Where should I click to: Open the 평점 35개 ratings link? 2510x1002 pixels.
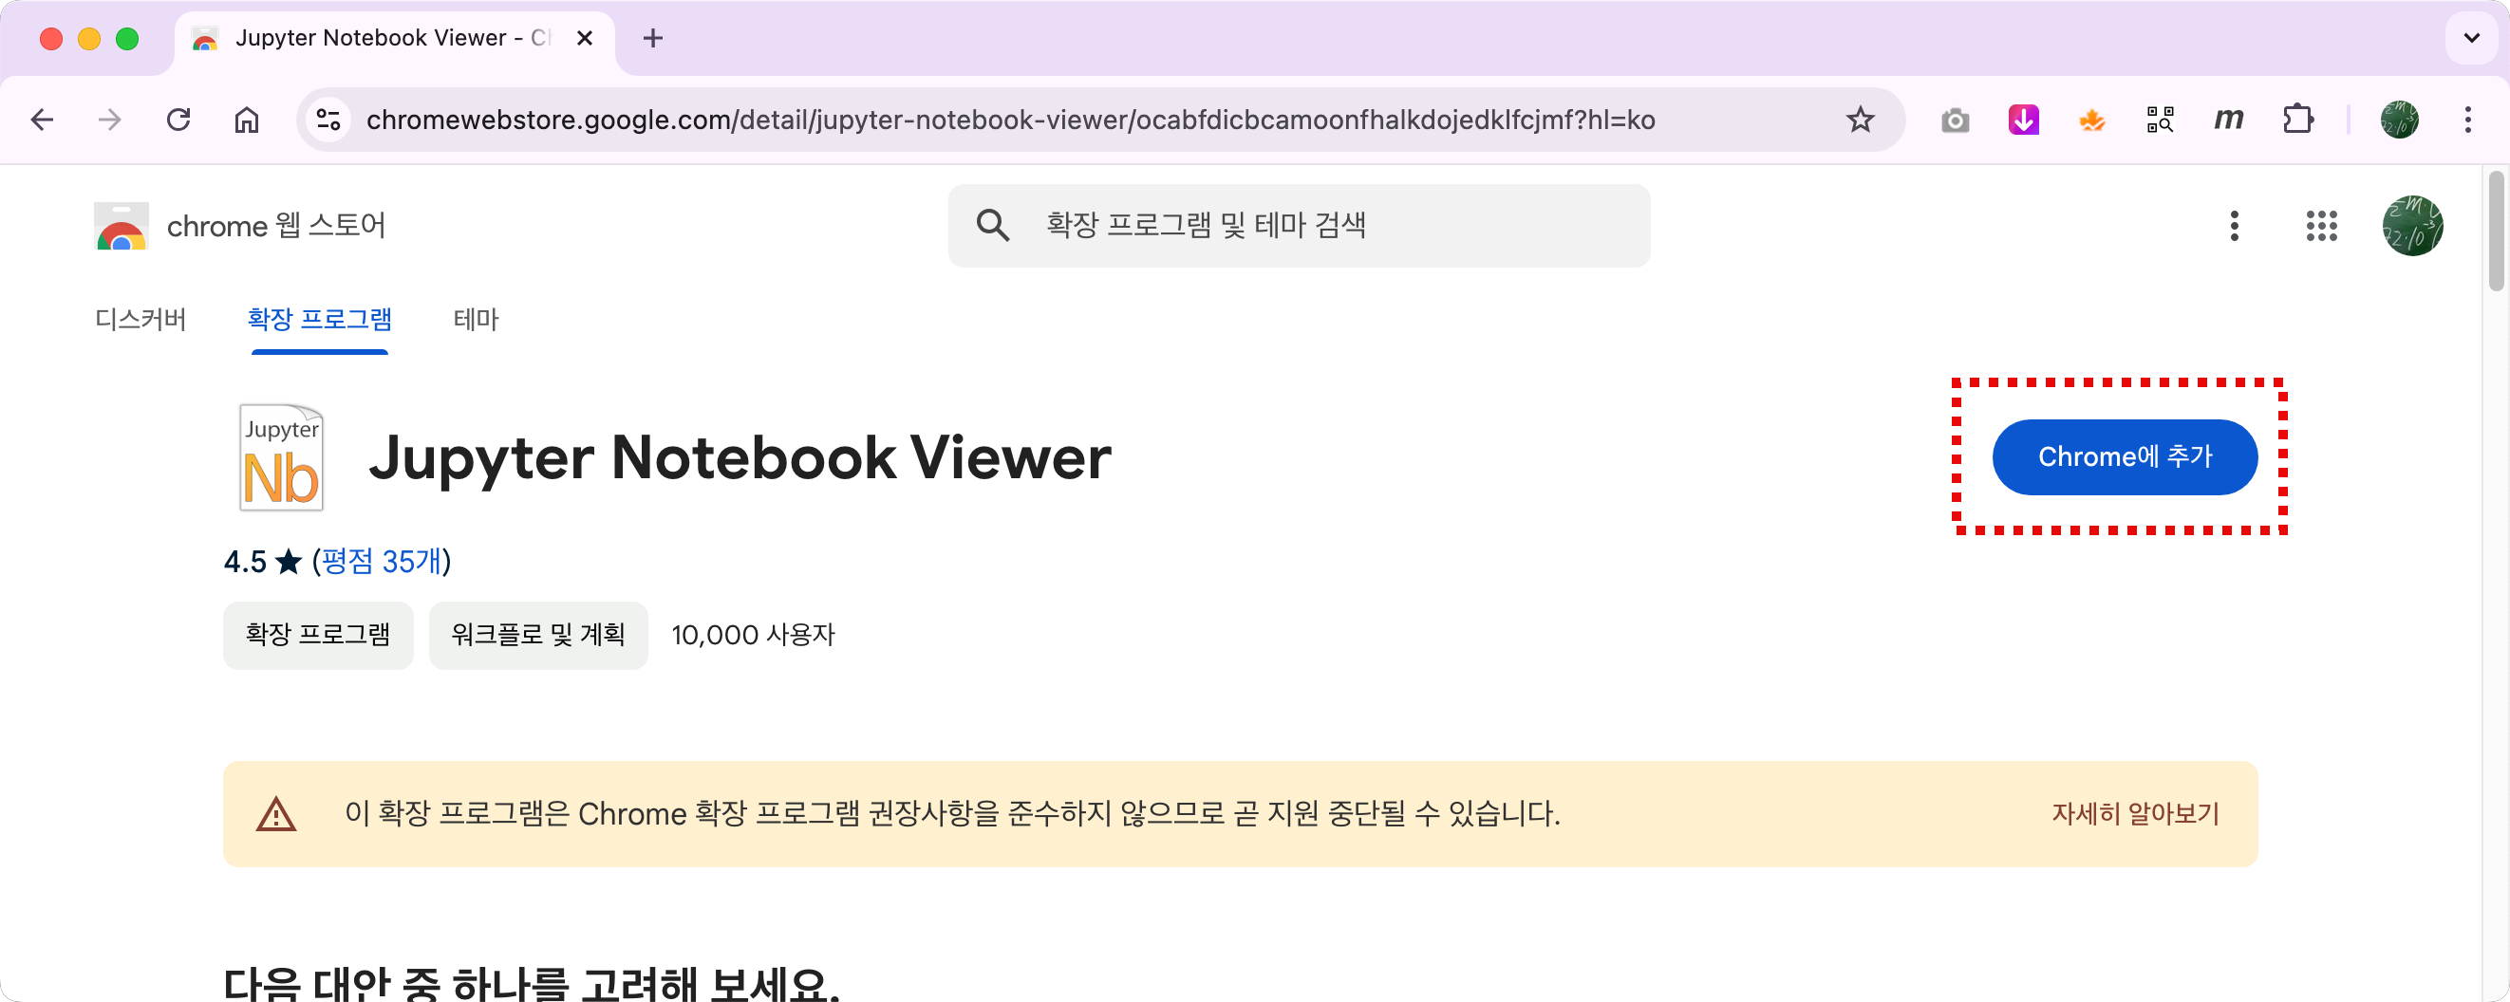click(381, 561)
